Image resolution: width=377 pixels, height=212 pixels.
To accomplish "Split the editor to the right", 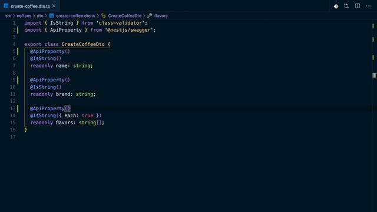I will click(358, 6).
